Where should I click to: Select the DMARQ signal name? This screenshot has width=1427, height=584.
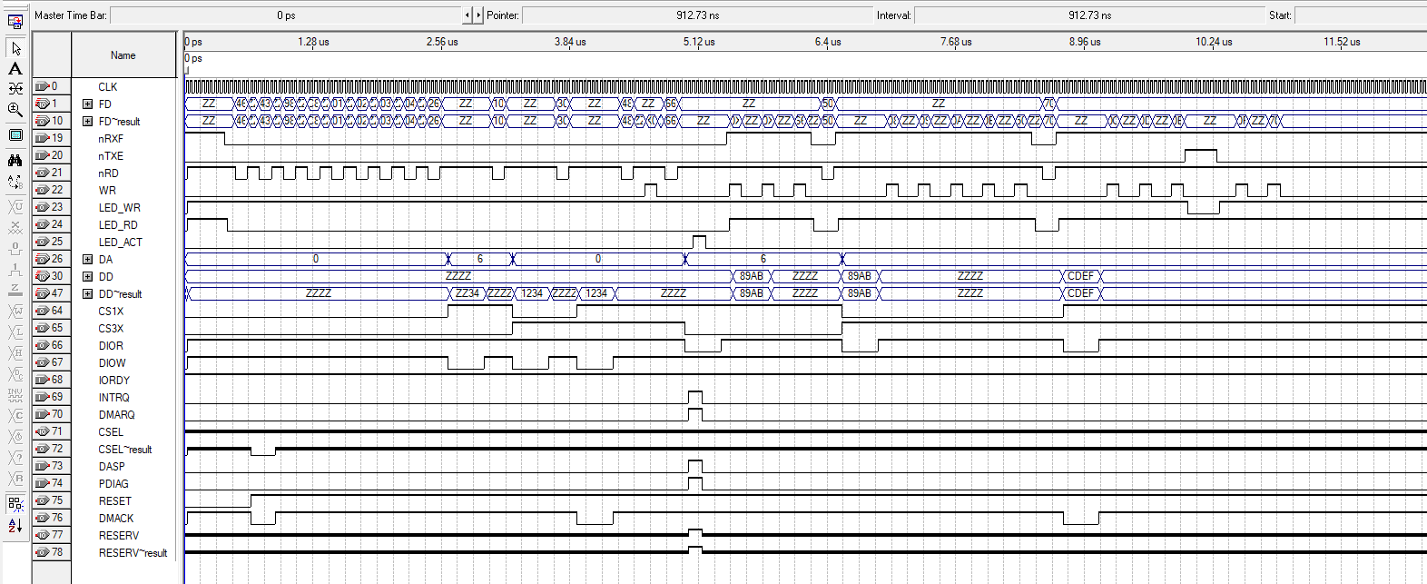click(x=116, y=414)
